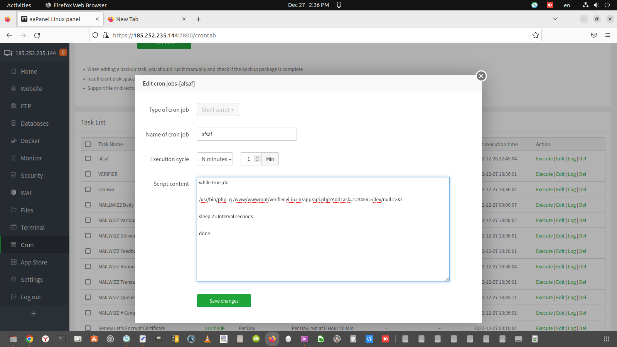Click the volume icon in top bar
Viewport: 617px width, 347px height.
coord(597,5)
